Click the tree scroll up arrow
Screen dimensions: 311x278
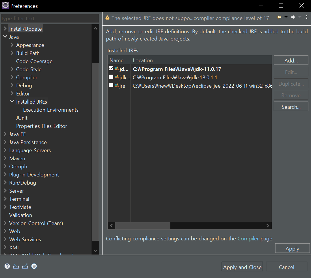95,29
